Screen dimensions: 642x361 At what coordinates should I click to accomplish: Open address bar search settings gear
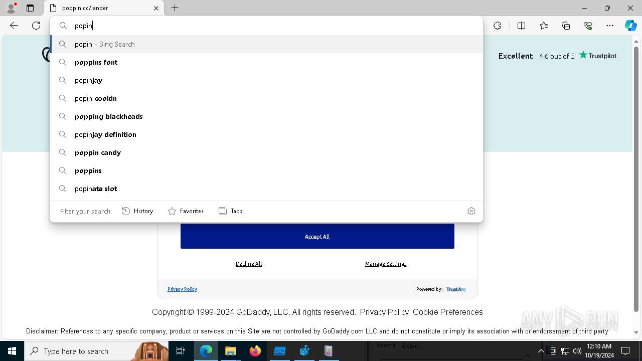(471, 211)
